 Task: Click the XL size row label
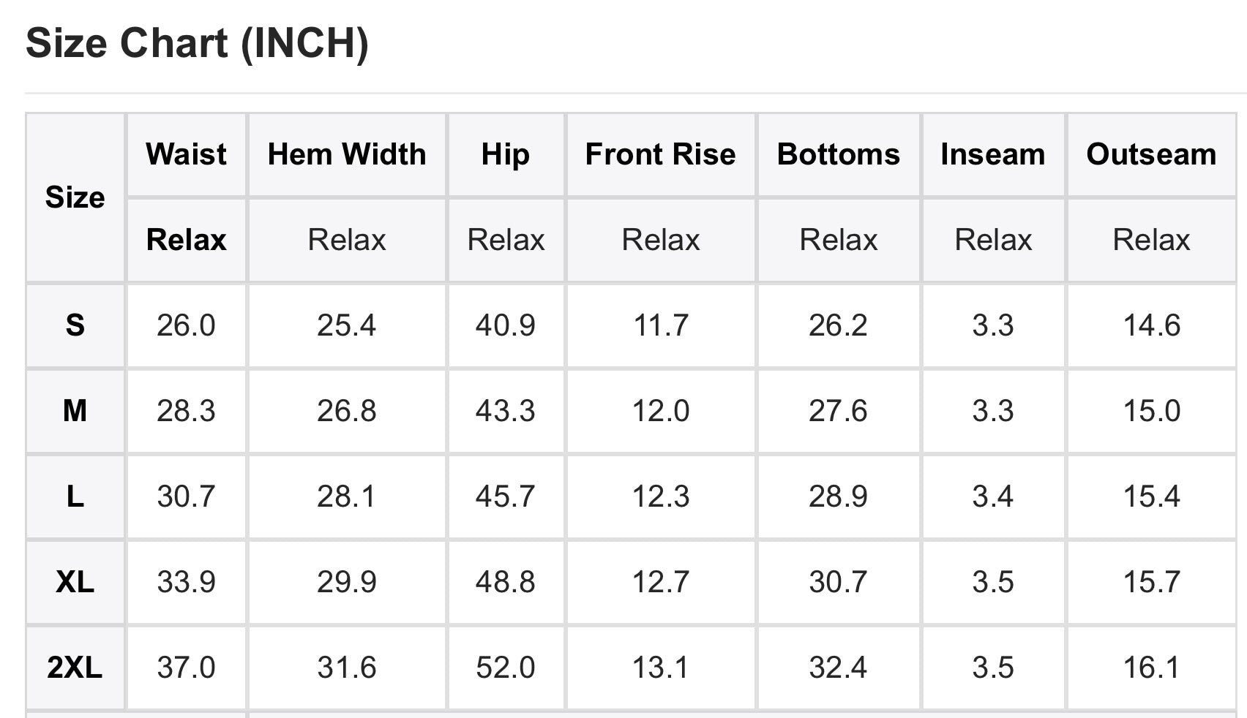pyautogui.click(x=75, y=582)
